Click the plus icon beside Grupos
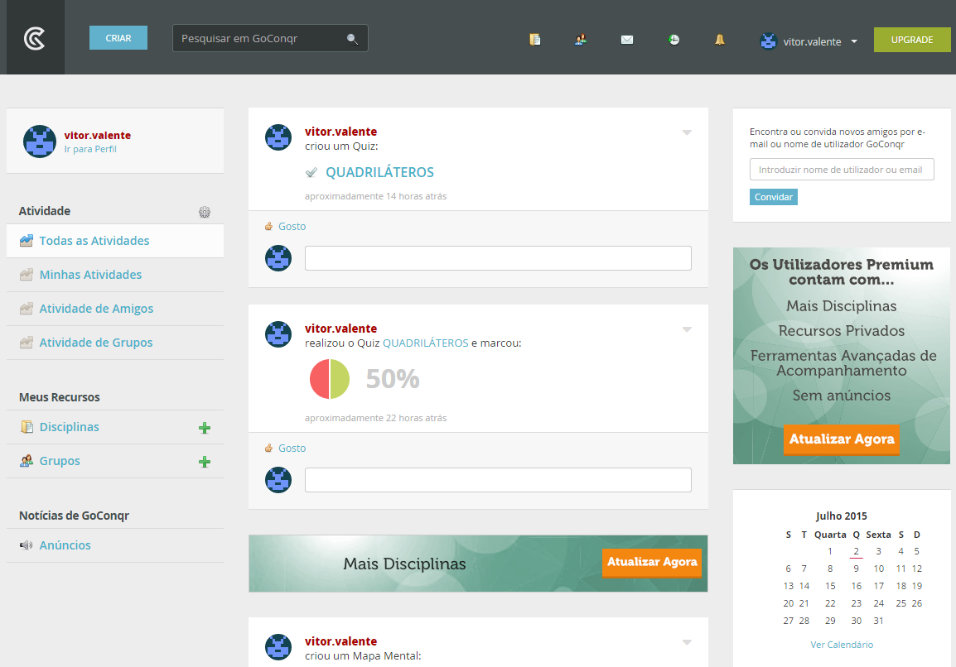 (x=205, y=462)
